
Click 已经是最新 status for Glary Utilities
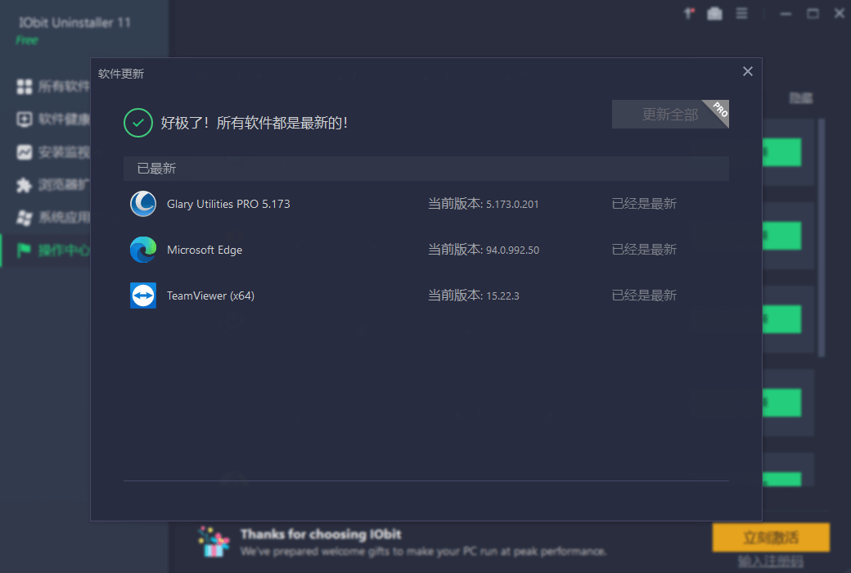644,204
